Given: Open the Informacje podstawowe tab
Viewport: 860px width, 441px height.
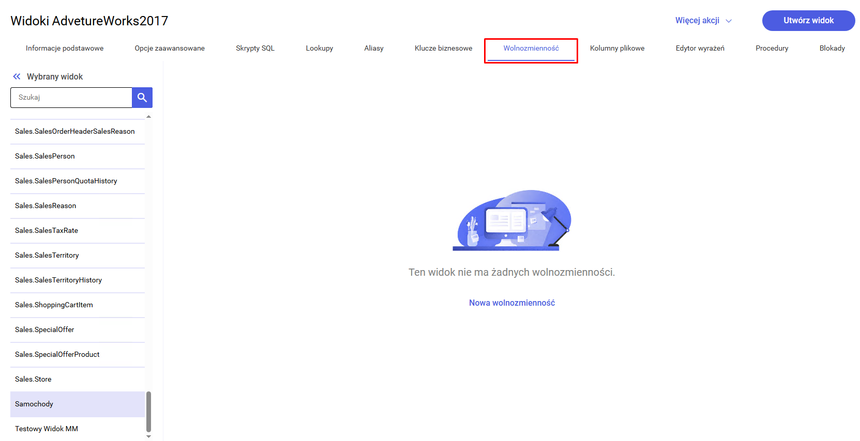Looking at the screenshot, I should [x=65, y=48].
